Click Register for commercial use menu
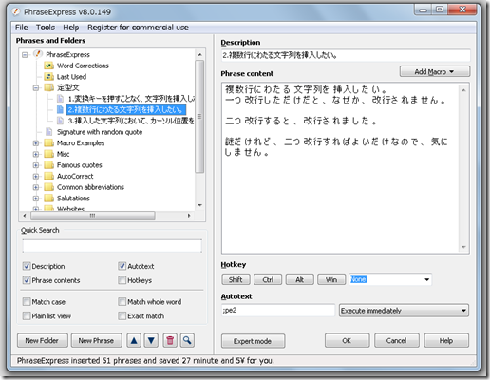The width and height of the screenshot is (490, 380). (x=138, y=28)
